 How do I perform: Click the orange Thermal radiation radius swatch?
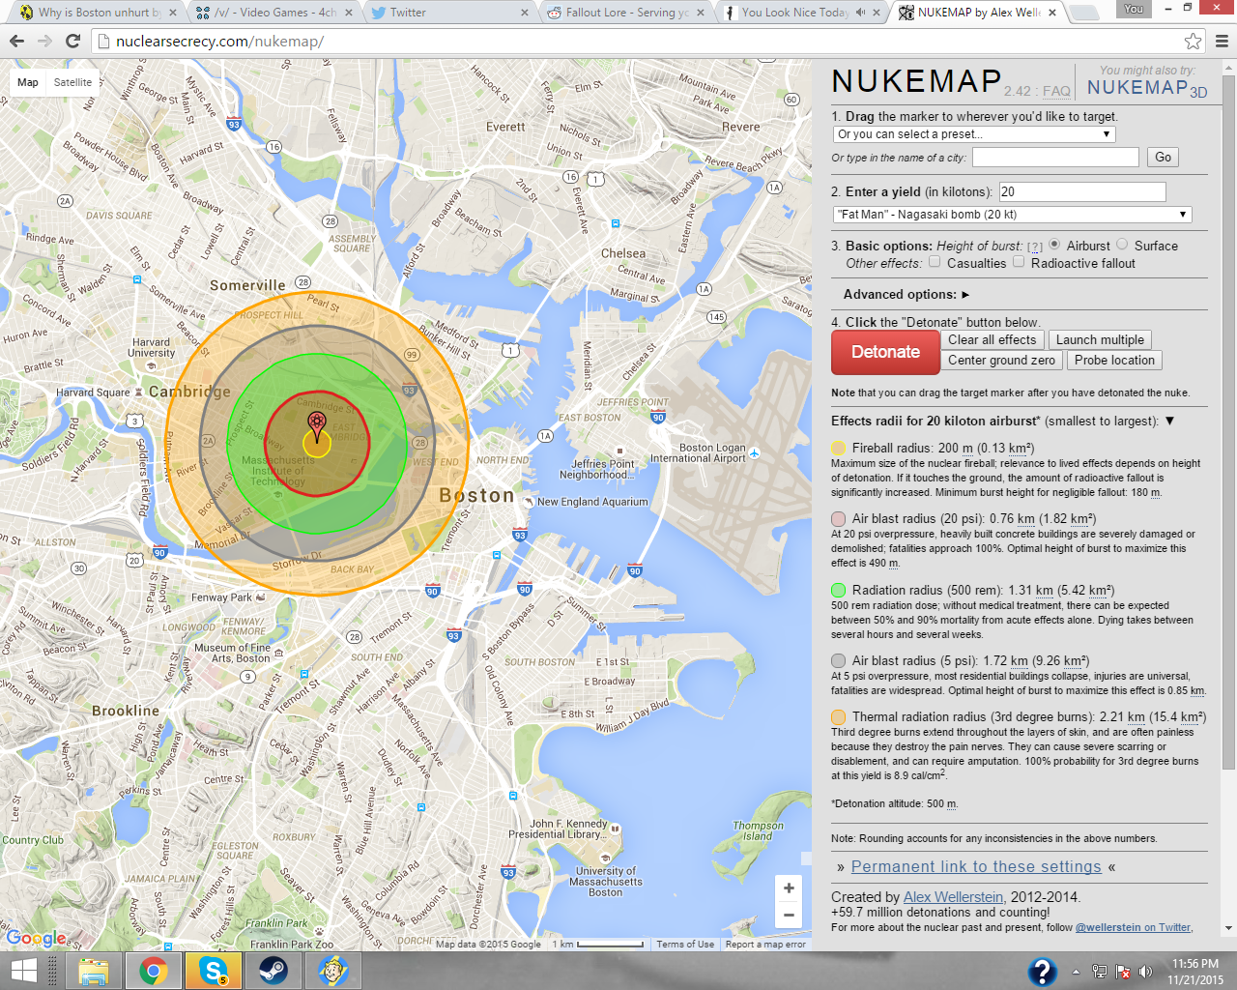(838, 716)
